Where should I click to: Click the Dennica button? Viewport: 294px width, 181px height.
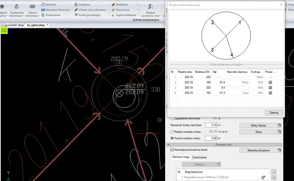tap(202, 164)
